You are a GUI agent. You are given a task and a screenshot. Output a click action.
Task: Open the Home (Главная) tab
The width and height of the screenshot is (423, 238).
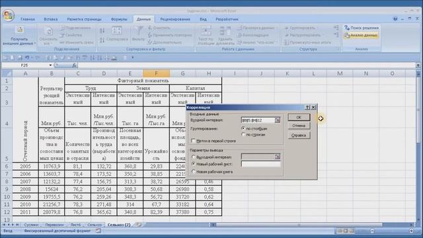[x=28, y=19]
